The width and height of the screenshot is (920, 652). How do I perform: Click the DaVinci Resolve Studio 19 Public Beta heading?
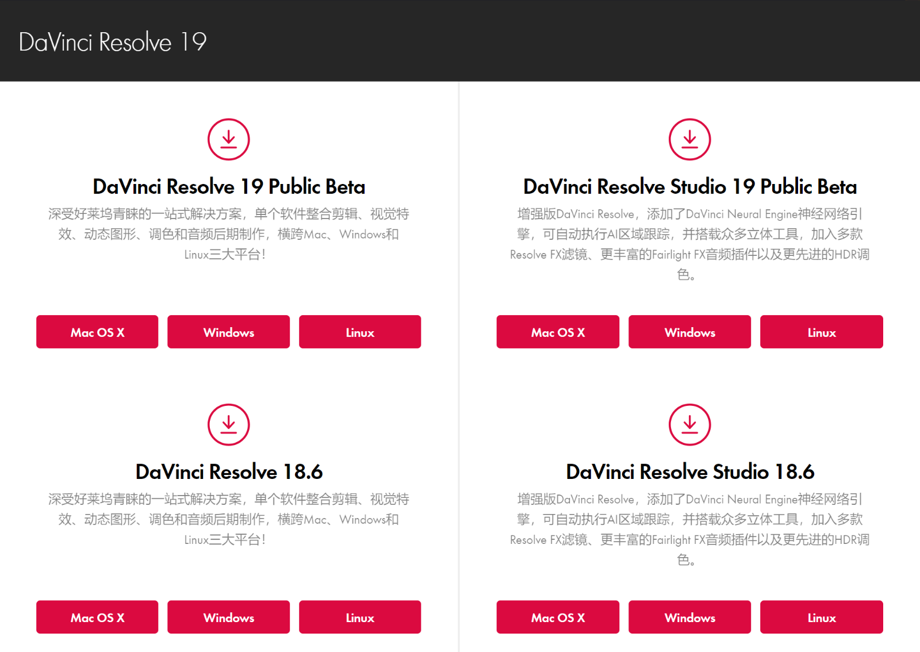tap(690, 187)
